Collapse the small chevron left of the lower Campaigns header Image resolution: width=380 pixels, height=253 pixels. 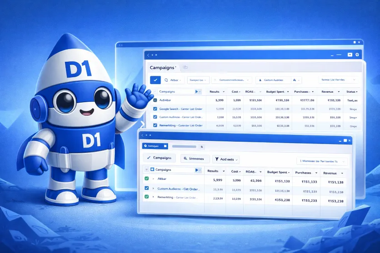(x=147, y=169)
